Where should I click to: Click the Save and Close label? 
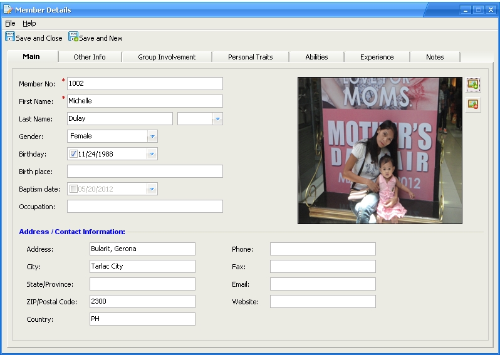39,38
